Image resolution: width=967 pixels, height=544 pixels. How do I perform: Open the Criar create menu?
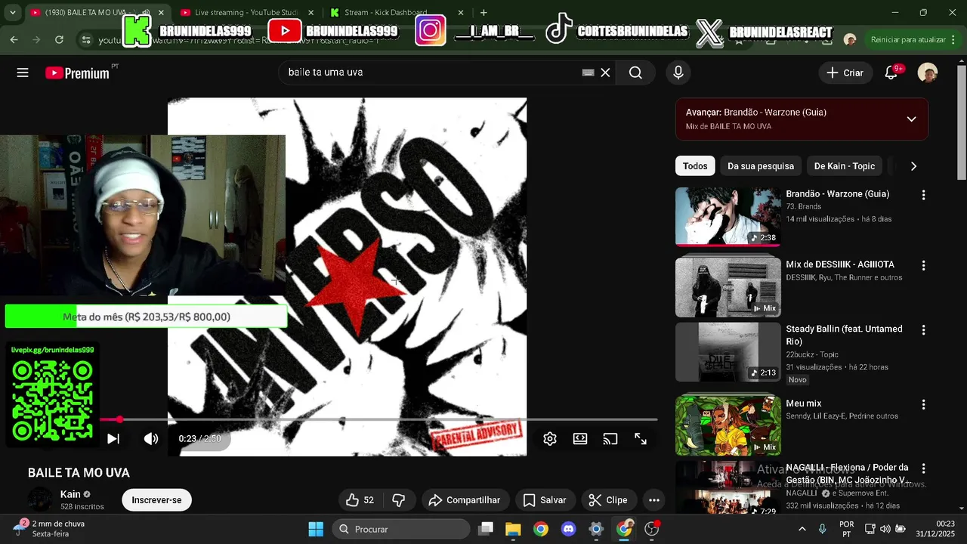pyautogui.click(x=845, y=73)
